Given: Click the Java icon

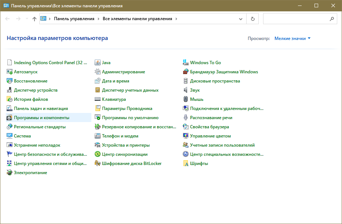Looking at the screenshot, I should click(98, 63).
